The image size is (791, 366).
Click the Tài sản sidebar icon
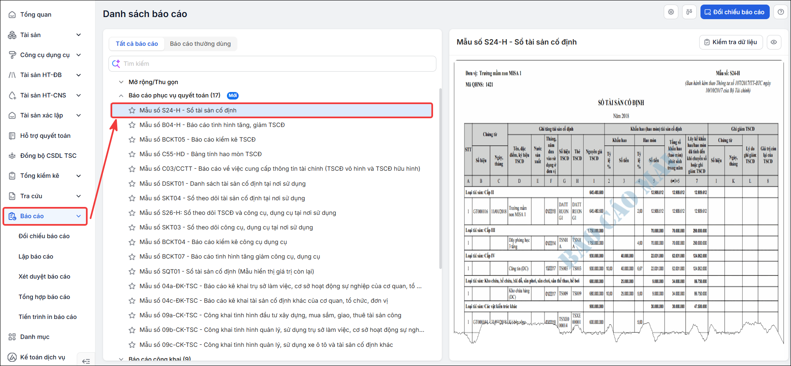coord(12,35)
